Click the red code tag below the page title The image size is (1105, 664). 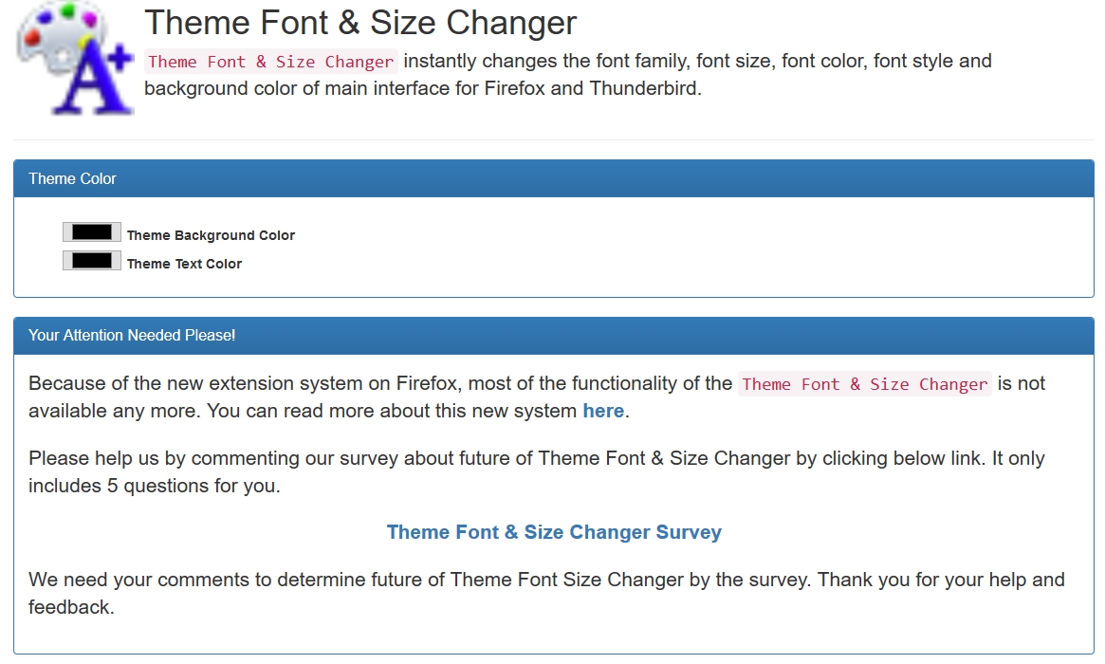click(270, 62)
